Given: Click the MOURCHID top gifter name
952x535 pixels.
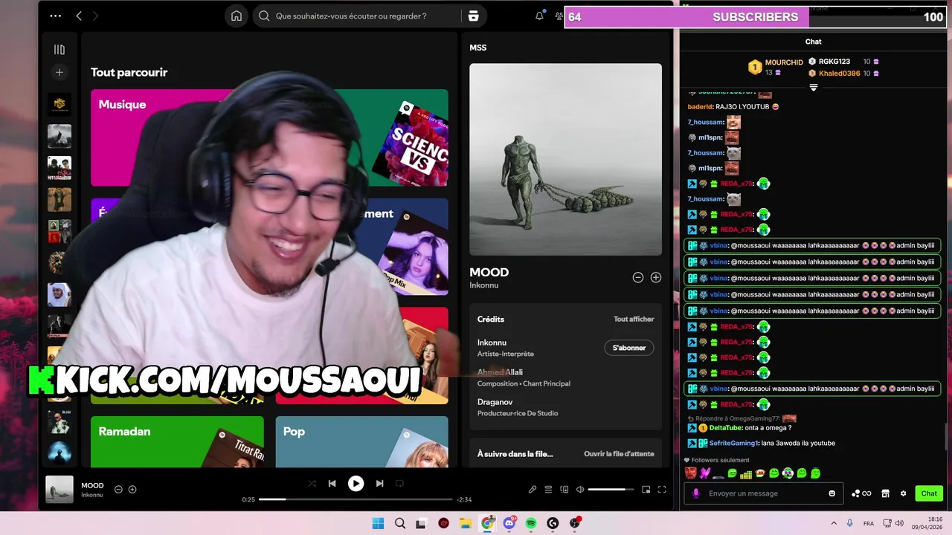Looking at the screenshot, I should pos(784,62).
